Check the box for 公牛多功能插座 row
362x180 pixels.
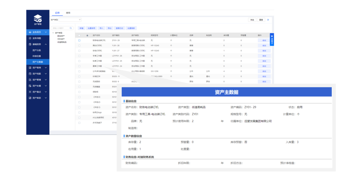[79, 71]
